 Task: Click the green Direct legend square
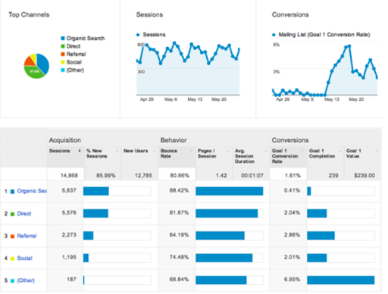[x=63, y=46]
